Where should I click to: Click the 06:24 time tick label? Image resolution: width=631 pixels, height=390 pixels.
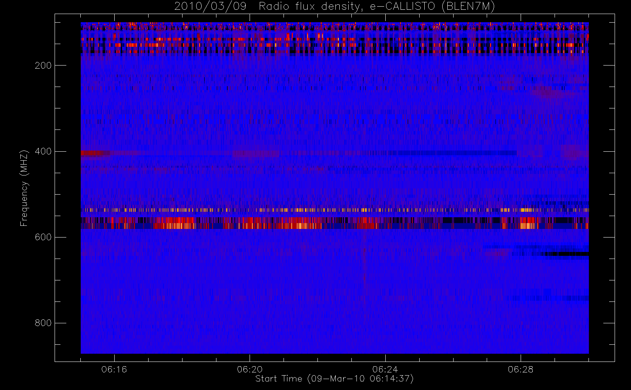click(385, 369)
